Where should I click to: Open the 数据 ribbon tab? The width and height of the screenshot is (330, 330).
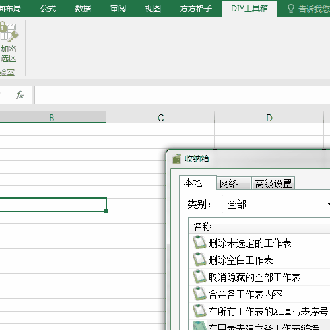click(x=83, y=9)
